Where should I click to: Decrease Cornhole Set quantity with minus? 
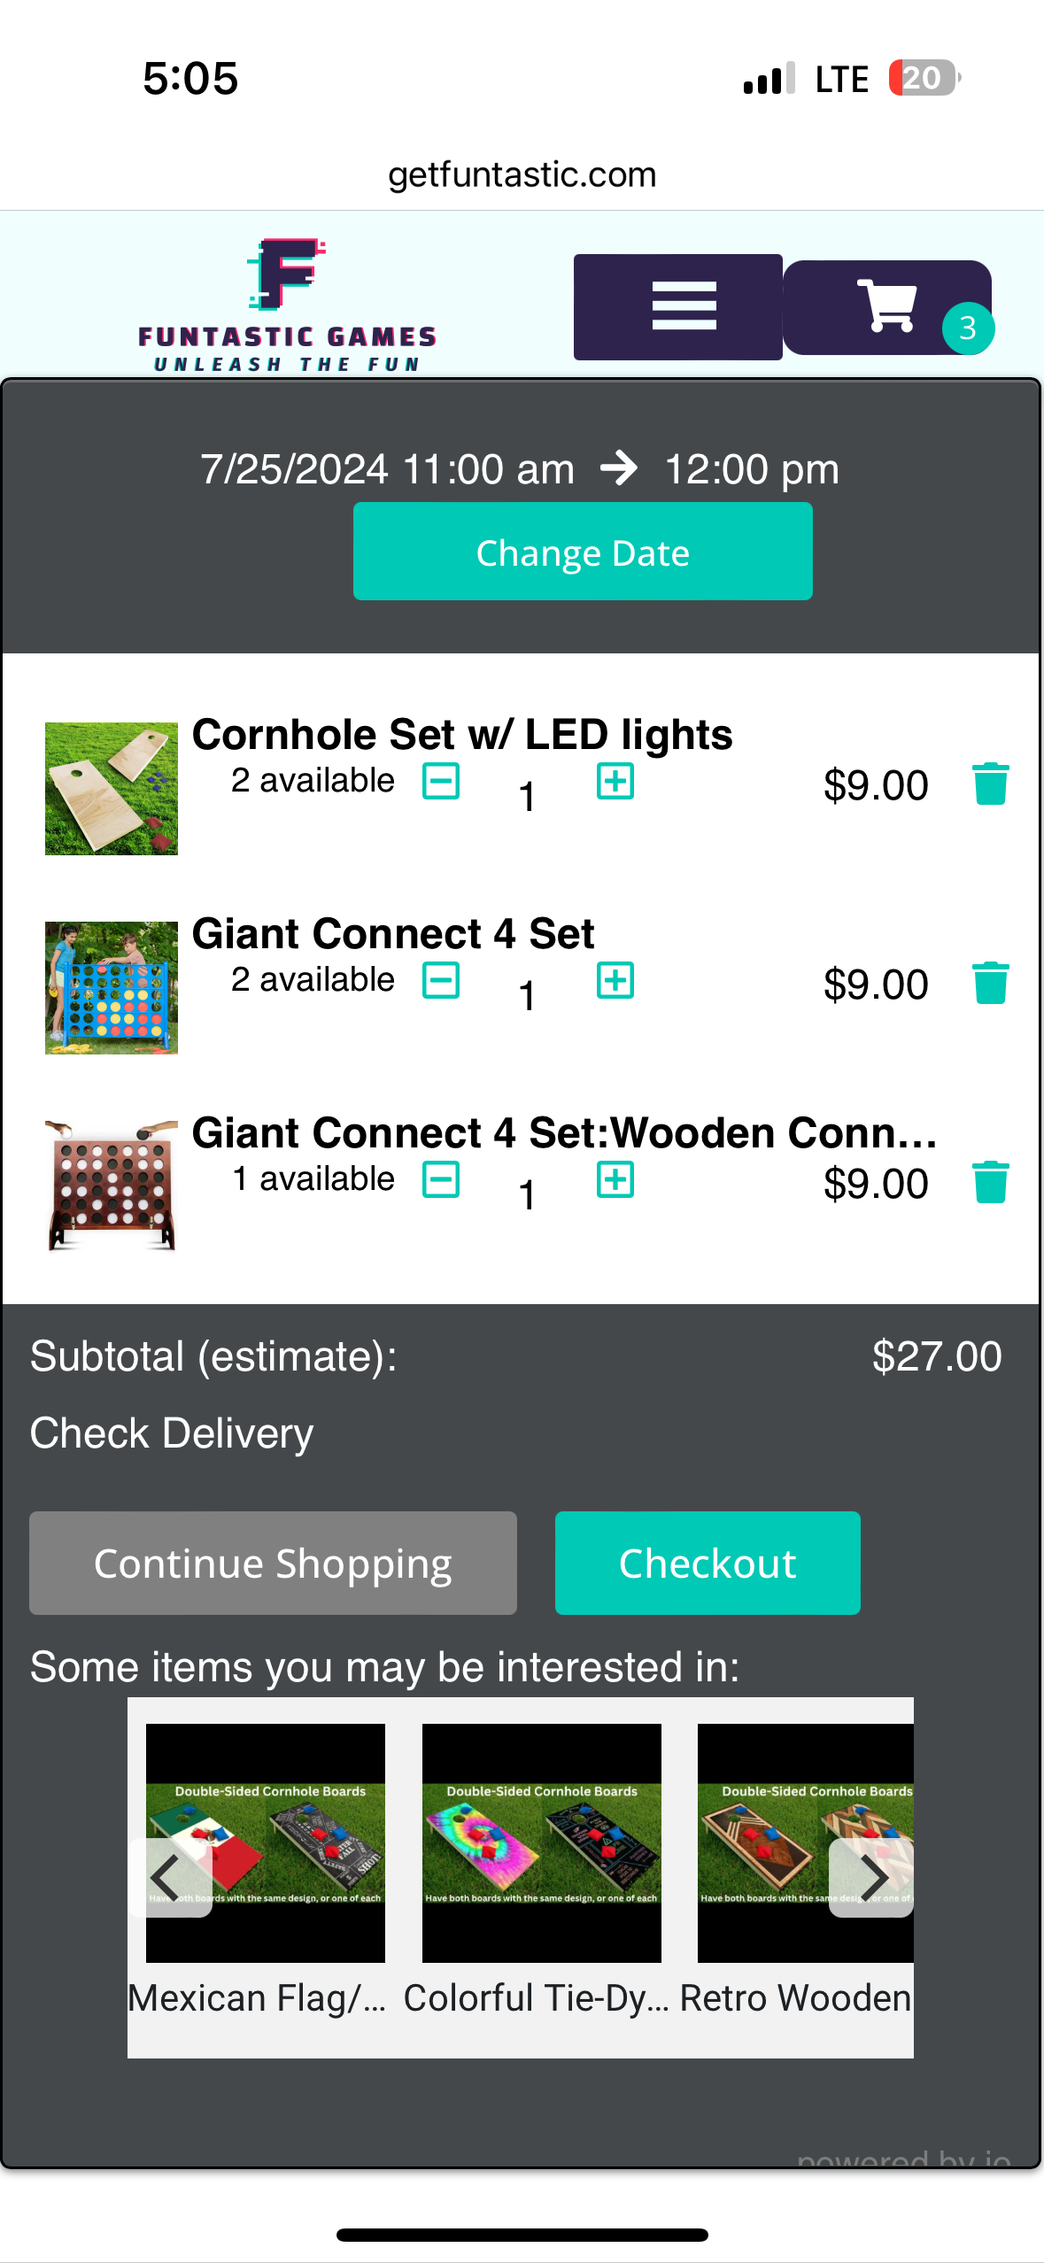441,782
